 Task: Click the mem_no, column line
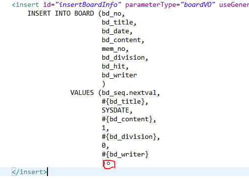pyautogui.click(x=115, y=49)
